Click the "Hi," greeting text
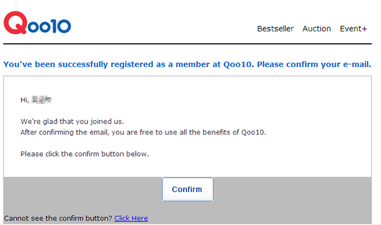The height and width of the screenshot is (225, 381). point(25,100)
